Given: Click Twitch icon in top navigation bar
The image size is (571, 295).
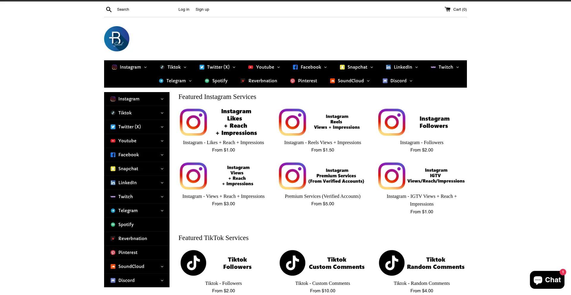Looking at the screenshot, I should pos(433,67).
